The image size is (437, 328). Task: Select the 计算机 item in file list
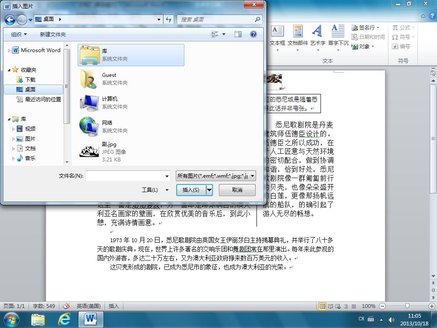tap(131, 102)
